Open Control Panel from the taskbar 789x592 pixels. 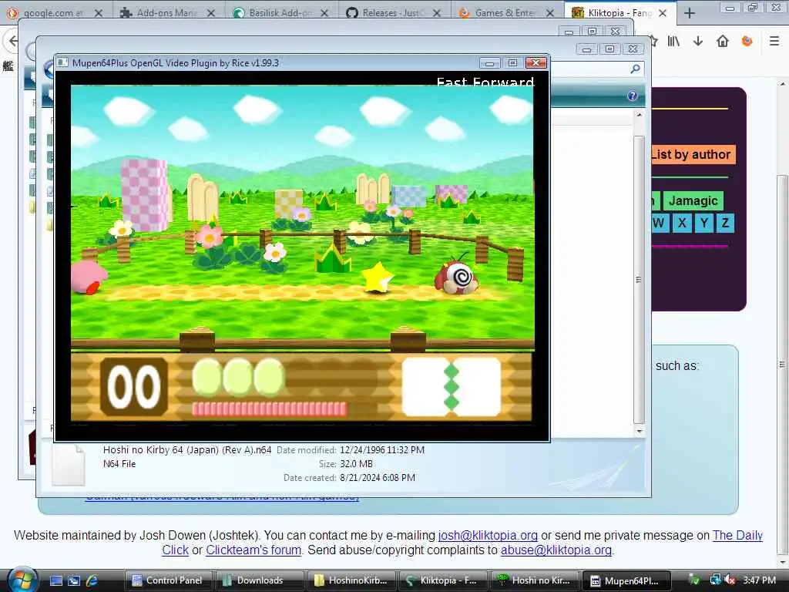coord(169,580)
